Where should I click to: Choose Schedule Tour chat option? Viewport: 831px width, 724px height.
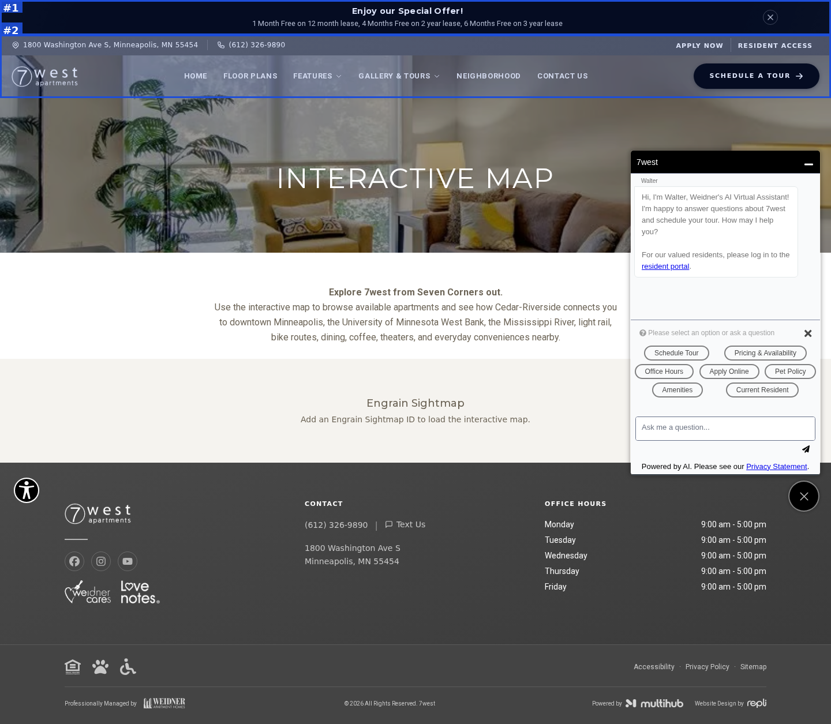coord(676,353)
